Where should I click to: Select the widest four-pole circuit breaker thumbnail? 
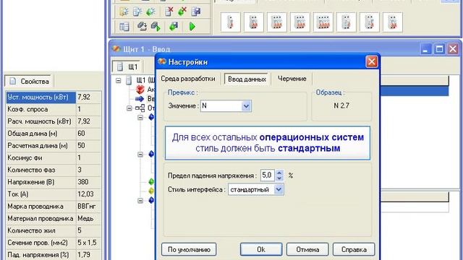pos(323,22)
